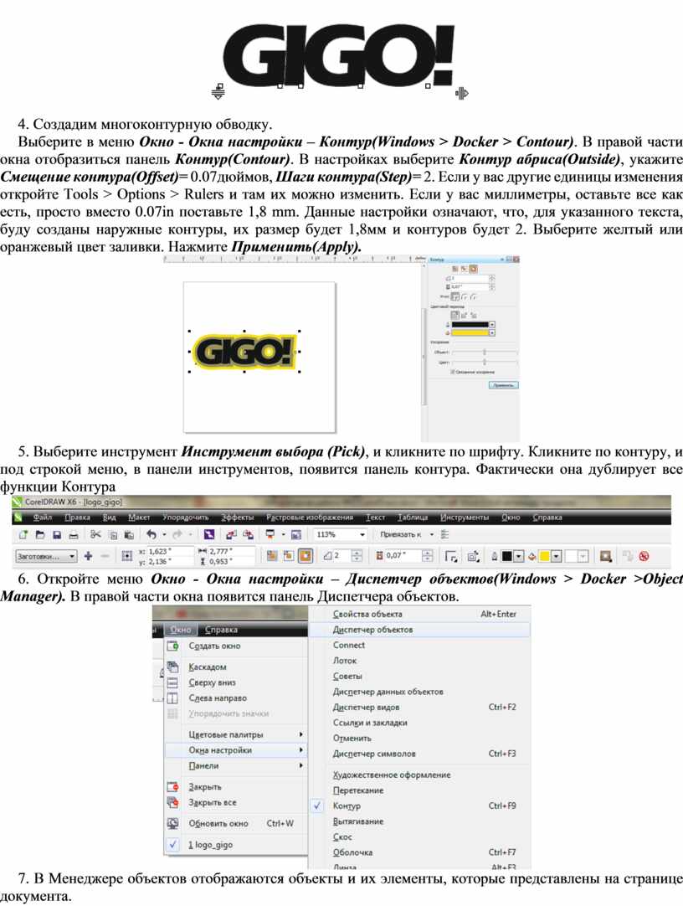
Task: Click the plus Add preset icon
Action: pyautogui.click(x=88, y=556)
